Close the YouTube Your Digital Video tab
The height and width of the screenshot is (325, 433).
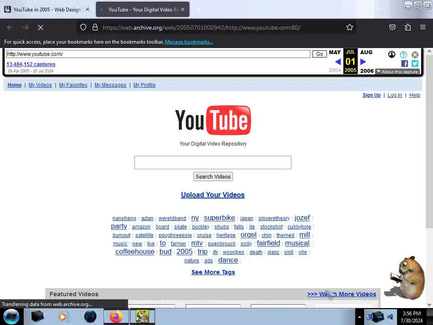[183, 9]
